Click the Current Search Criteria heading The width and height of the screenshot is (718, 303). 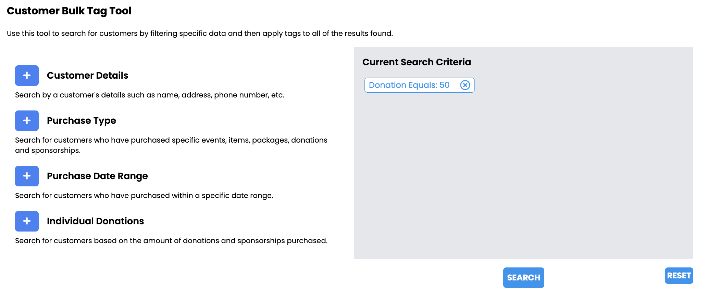(x=417, y=62)
